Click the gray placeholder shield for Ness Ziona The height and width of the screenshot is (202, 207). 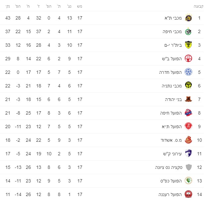(189, 167)
